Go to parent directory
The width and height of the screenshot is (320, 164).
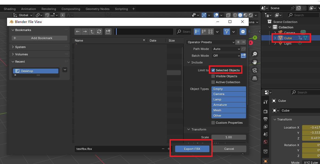click(92, 32)
